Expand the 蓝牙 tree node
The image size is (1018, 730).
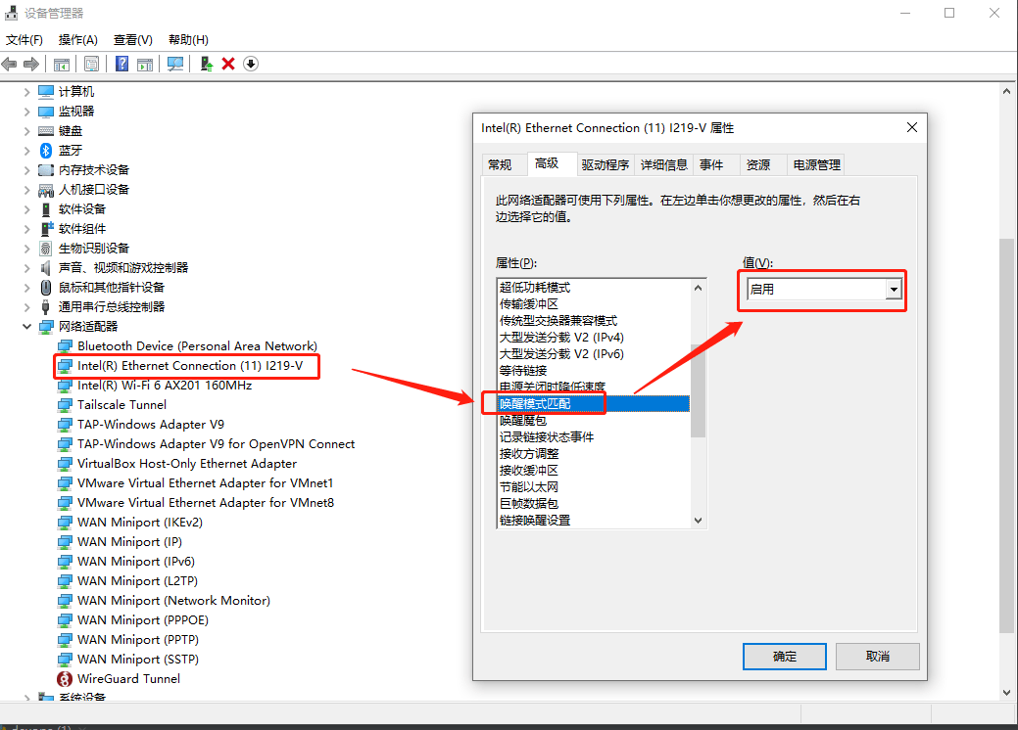pyautogui.click(x=26, y=151)
